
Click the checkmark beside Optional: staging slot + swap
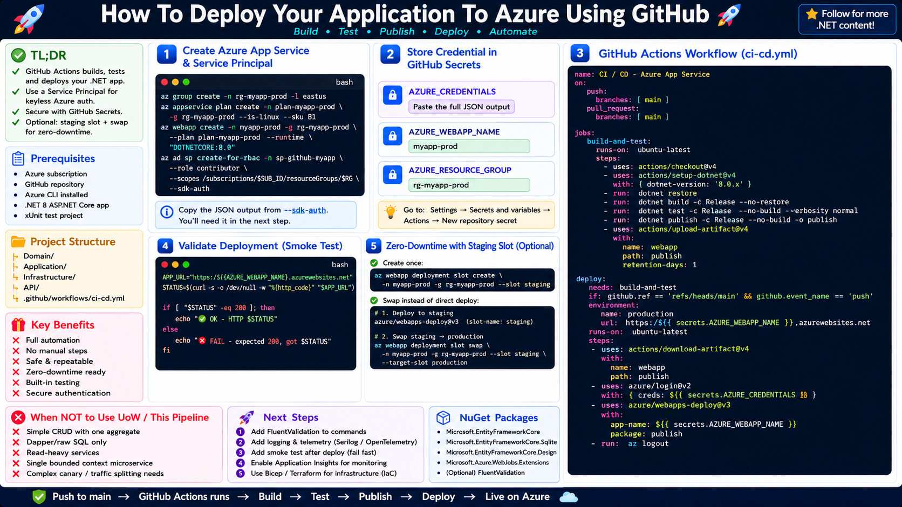(x=16, y=122)
